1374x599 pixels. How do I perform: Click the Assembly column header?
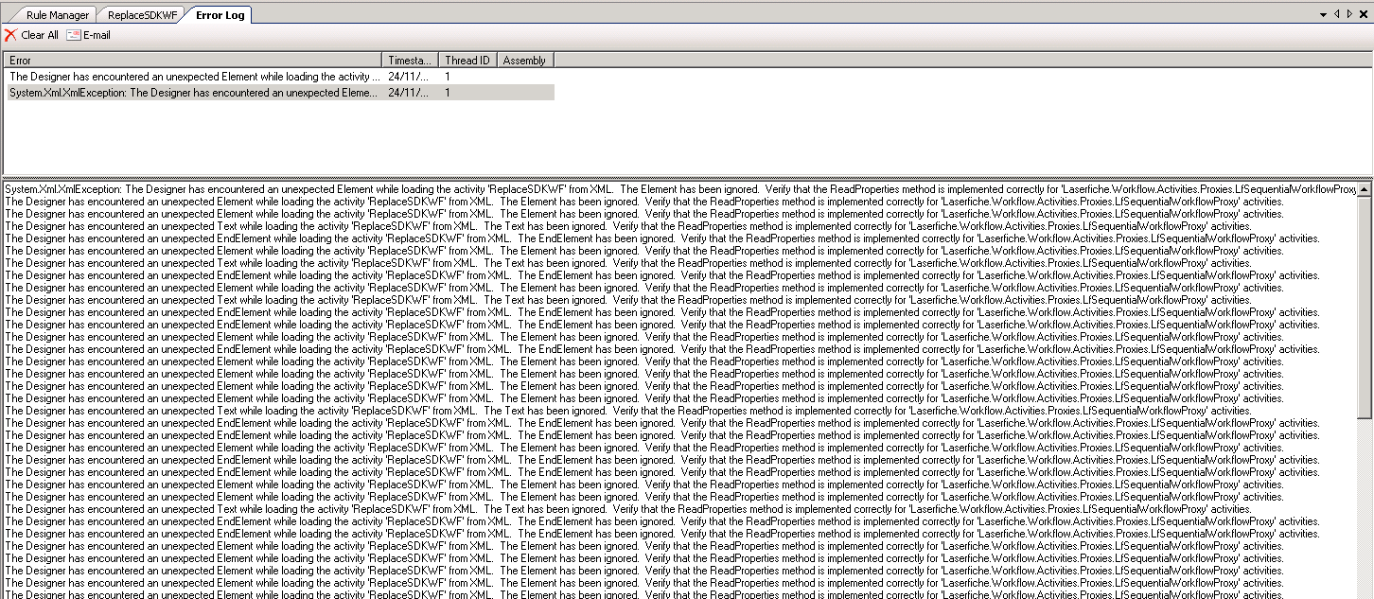click(x=525, y=60)
